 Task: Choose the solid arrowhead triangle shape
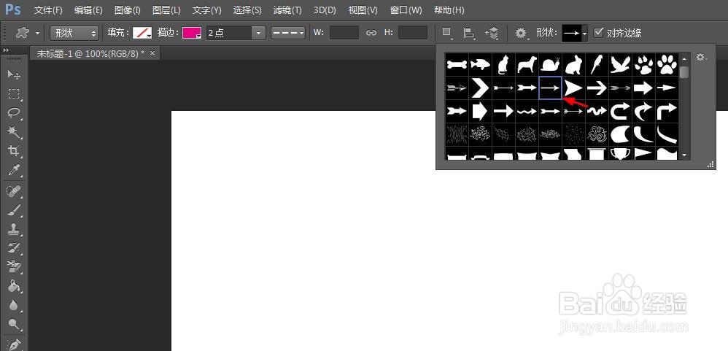[573, 88]
